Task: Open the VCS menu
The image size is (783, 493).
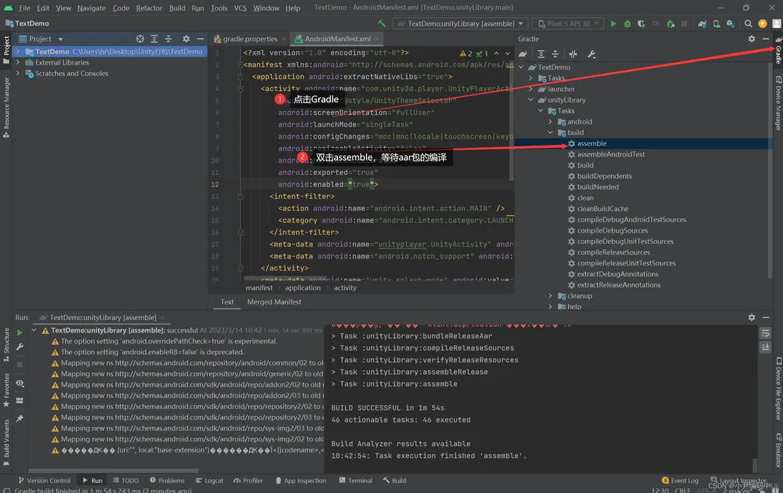Action: [240, 7]
